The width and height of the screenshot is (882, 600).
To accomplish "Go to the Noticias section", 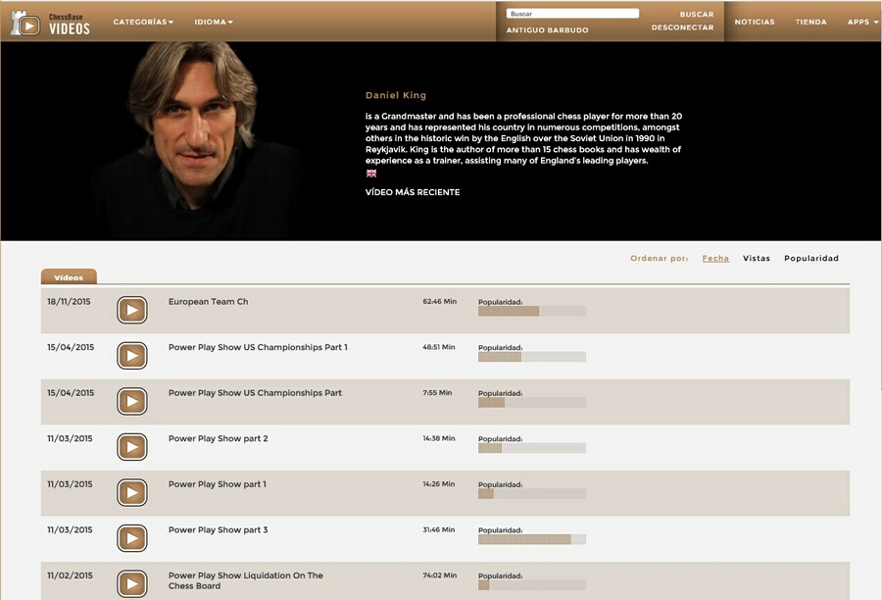I will [x=755, y=22].
